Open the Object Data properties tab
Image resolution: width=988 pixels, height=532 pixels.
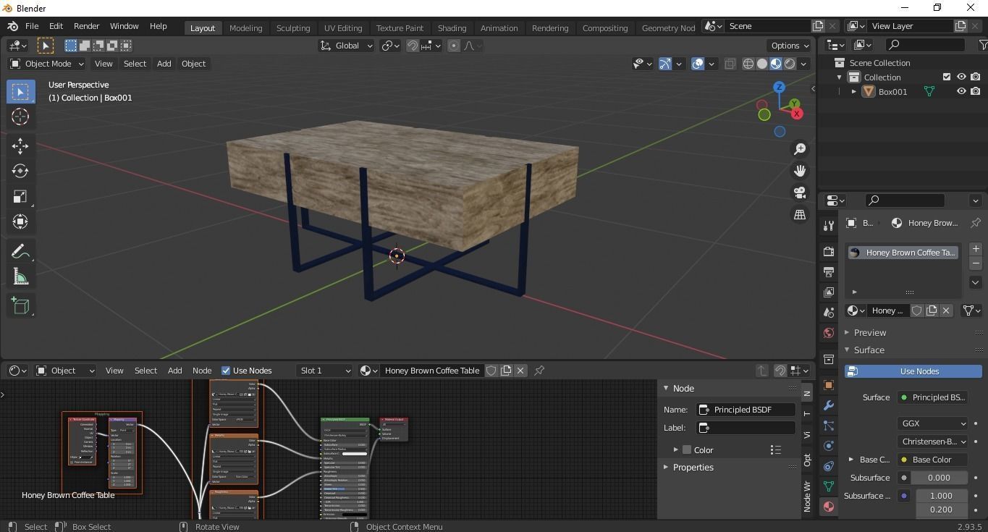click(x=829, y=486)
